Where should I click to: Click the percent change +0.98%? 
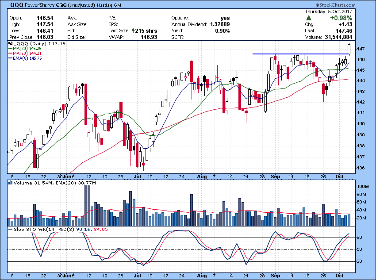341,18
